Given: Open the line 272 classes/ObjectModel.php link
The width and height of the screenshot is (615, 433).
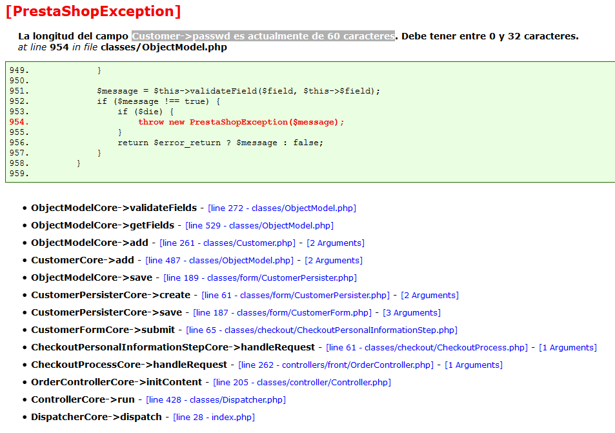Looking at the screenshot, I should click(x=282, y=208).
